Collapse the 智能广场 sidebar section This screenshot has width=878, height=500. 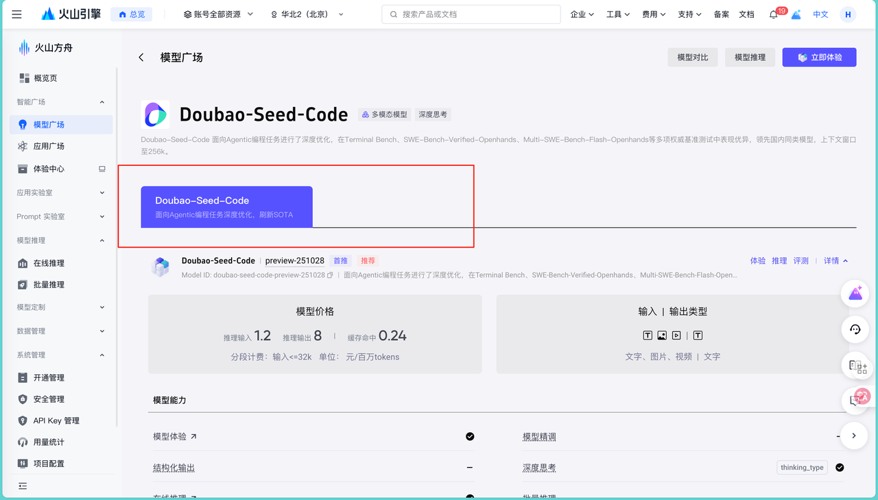coord(102,101)
